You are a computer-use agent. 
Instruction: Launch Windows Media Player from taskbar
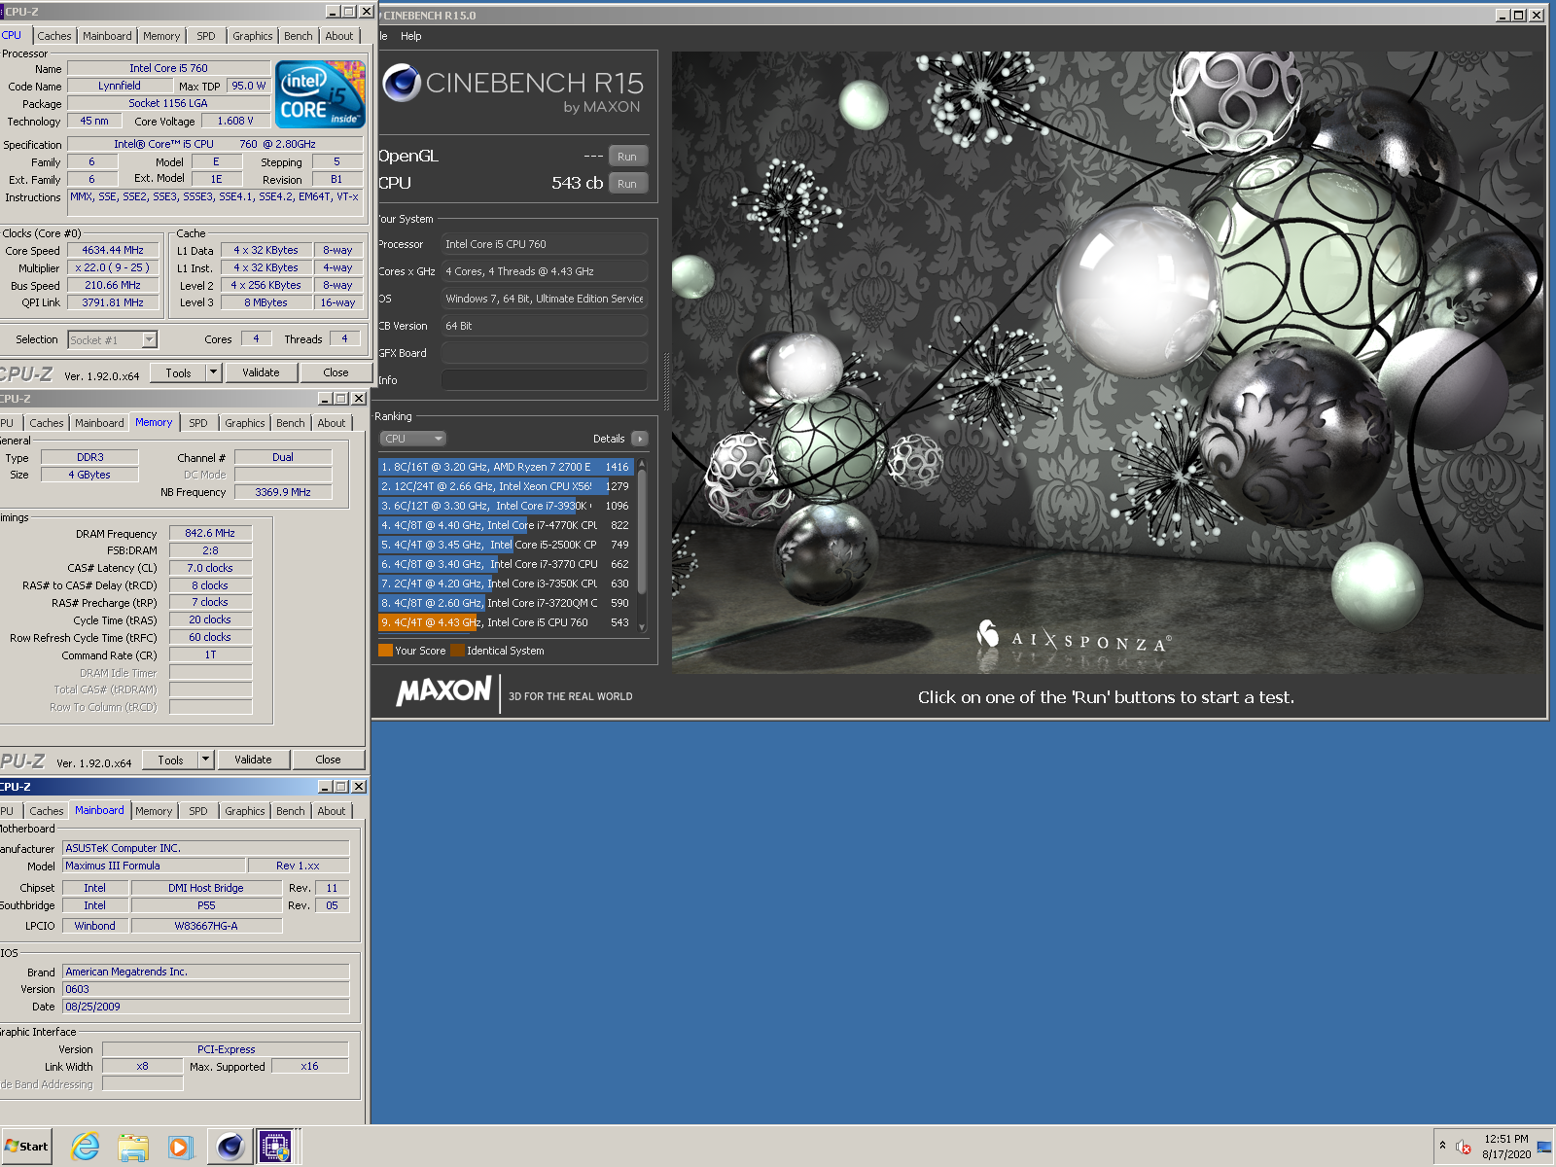180,1147
